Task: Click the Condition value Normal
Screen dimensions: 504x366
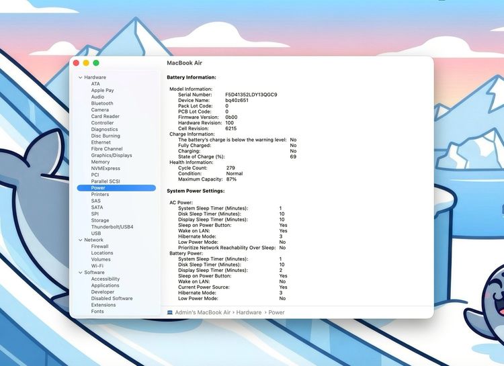Action: click(235, 173)
